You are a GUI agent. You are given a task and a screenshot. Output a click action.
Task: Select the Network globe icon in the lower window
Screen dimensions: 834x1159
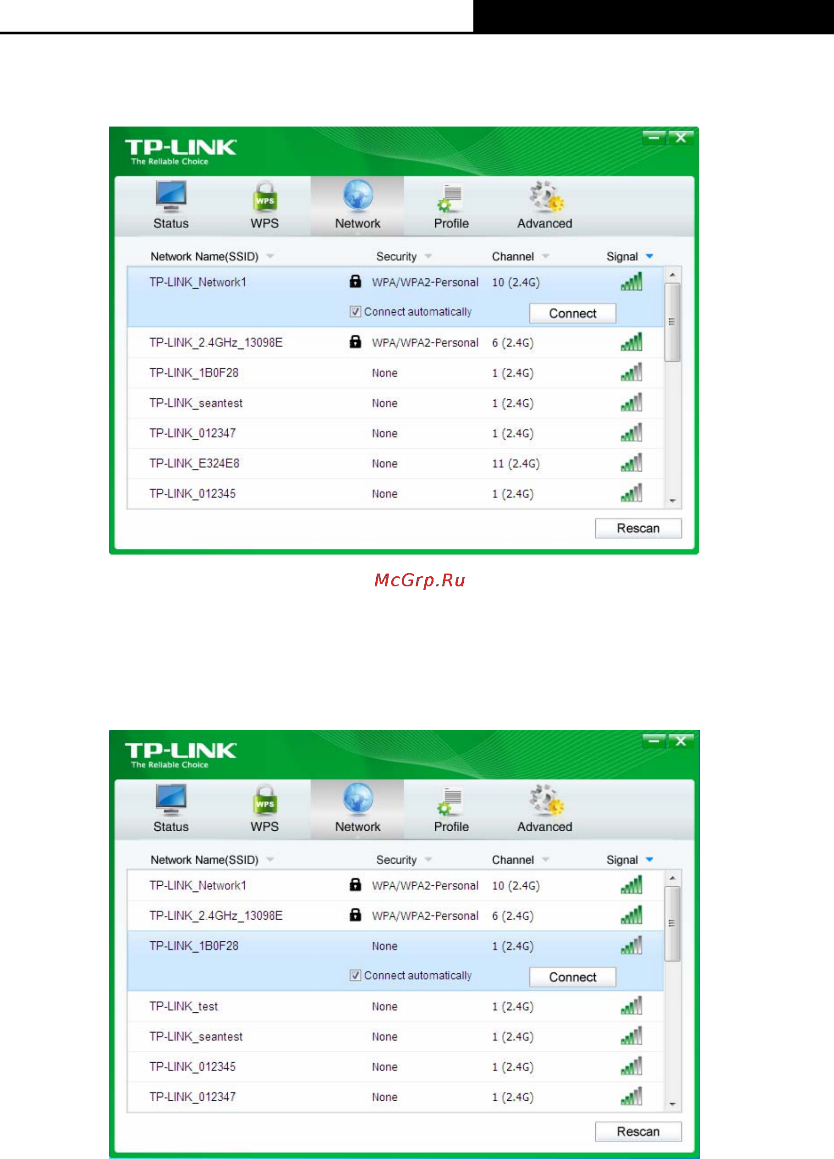(358, 799)
